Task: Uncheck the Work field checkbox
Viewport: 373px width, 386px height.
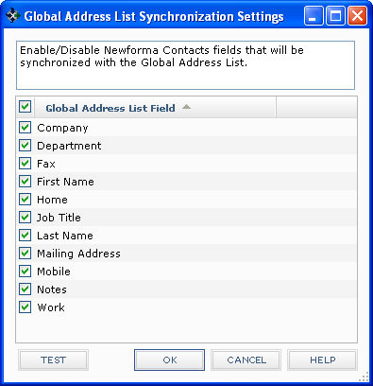Action: coord(25,307)
